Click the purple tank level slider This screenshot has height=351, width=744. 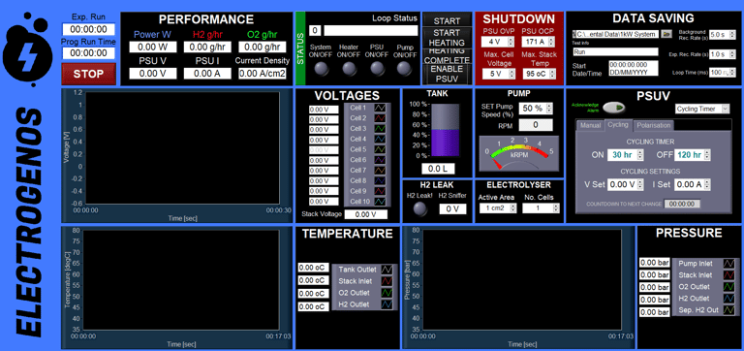click(x=445, y=130)
